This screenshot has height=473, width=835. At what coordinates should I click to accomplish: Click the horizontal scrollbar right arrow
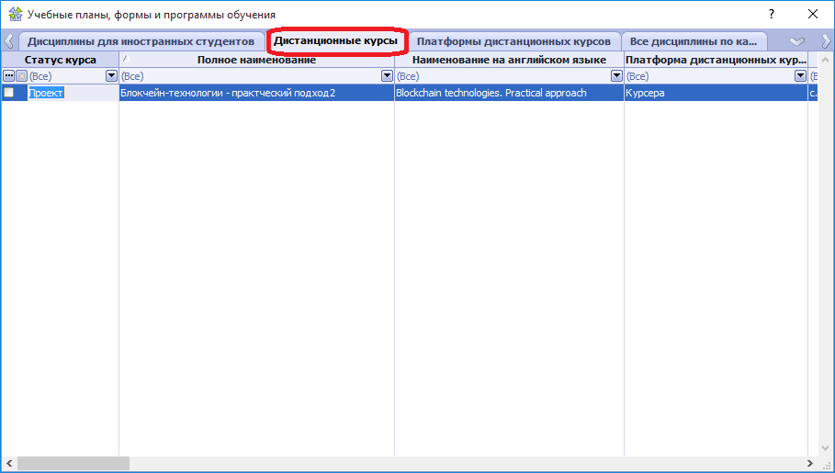coord(810,464)
